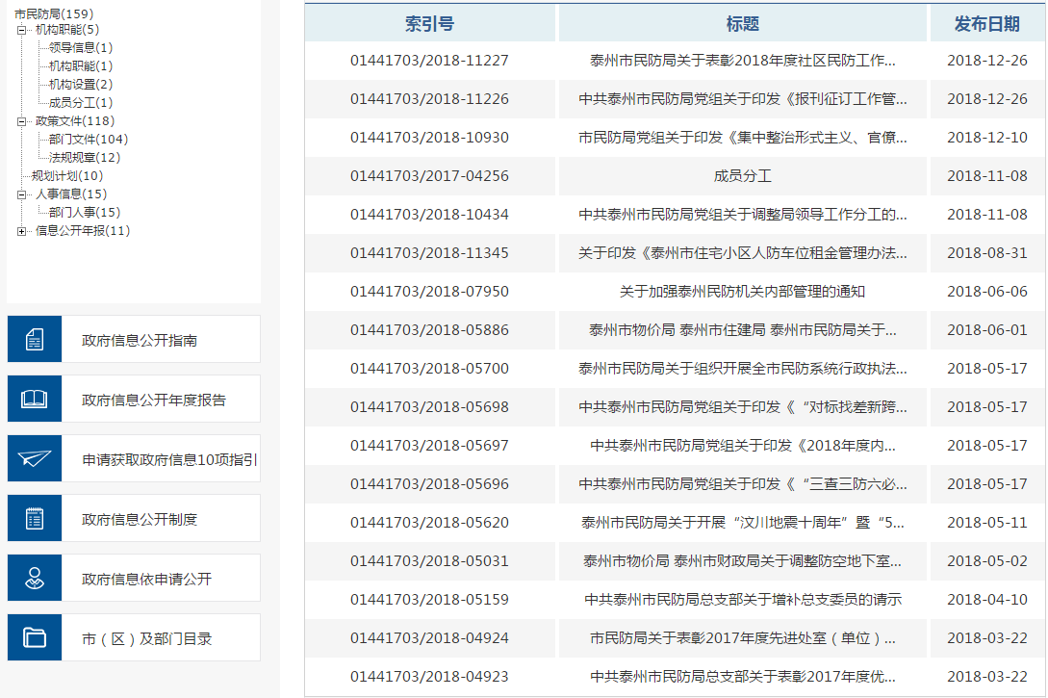
Task: Click the date 2018-05-02
Action: tap(987, 561)
